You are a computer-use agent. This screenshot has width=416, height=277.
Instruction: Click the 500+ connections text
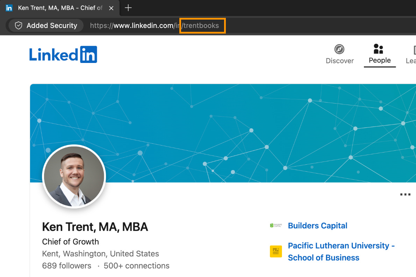[x=137, y=265]
